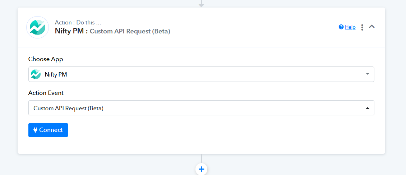
Task: Open the Action Event dropdown arrow
Action: (x=367, y=108)
